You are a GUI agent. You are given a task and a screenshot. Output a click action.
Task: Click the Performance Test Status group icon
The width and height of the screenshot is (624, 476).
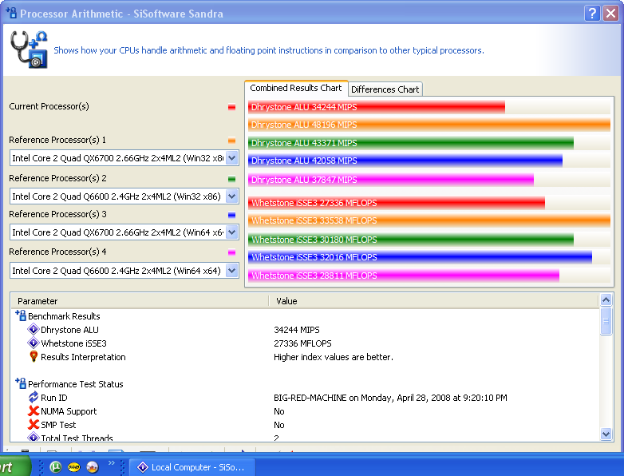pyautogui.click(x=21, y=383)
